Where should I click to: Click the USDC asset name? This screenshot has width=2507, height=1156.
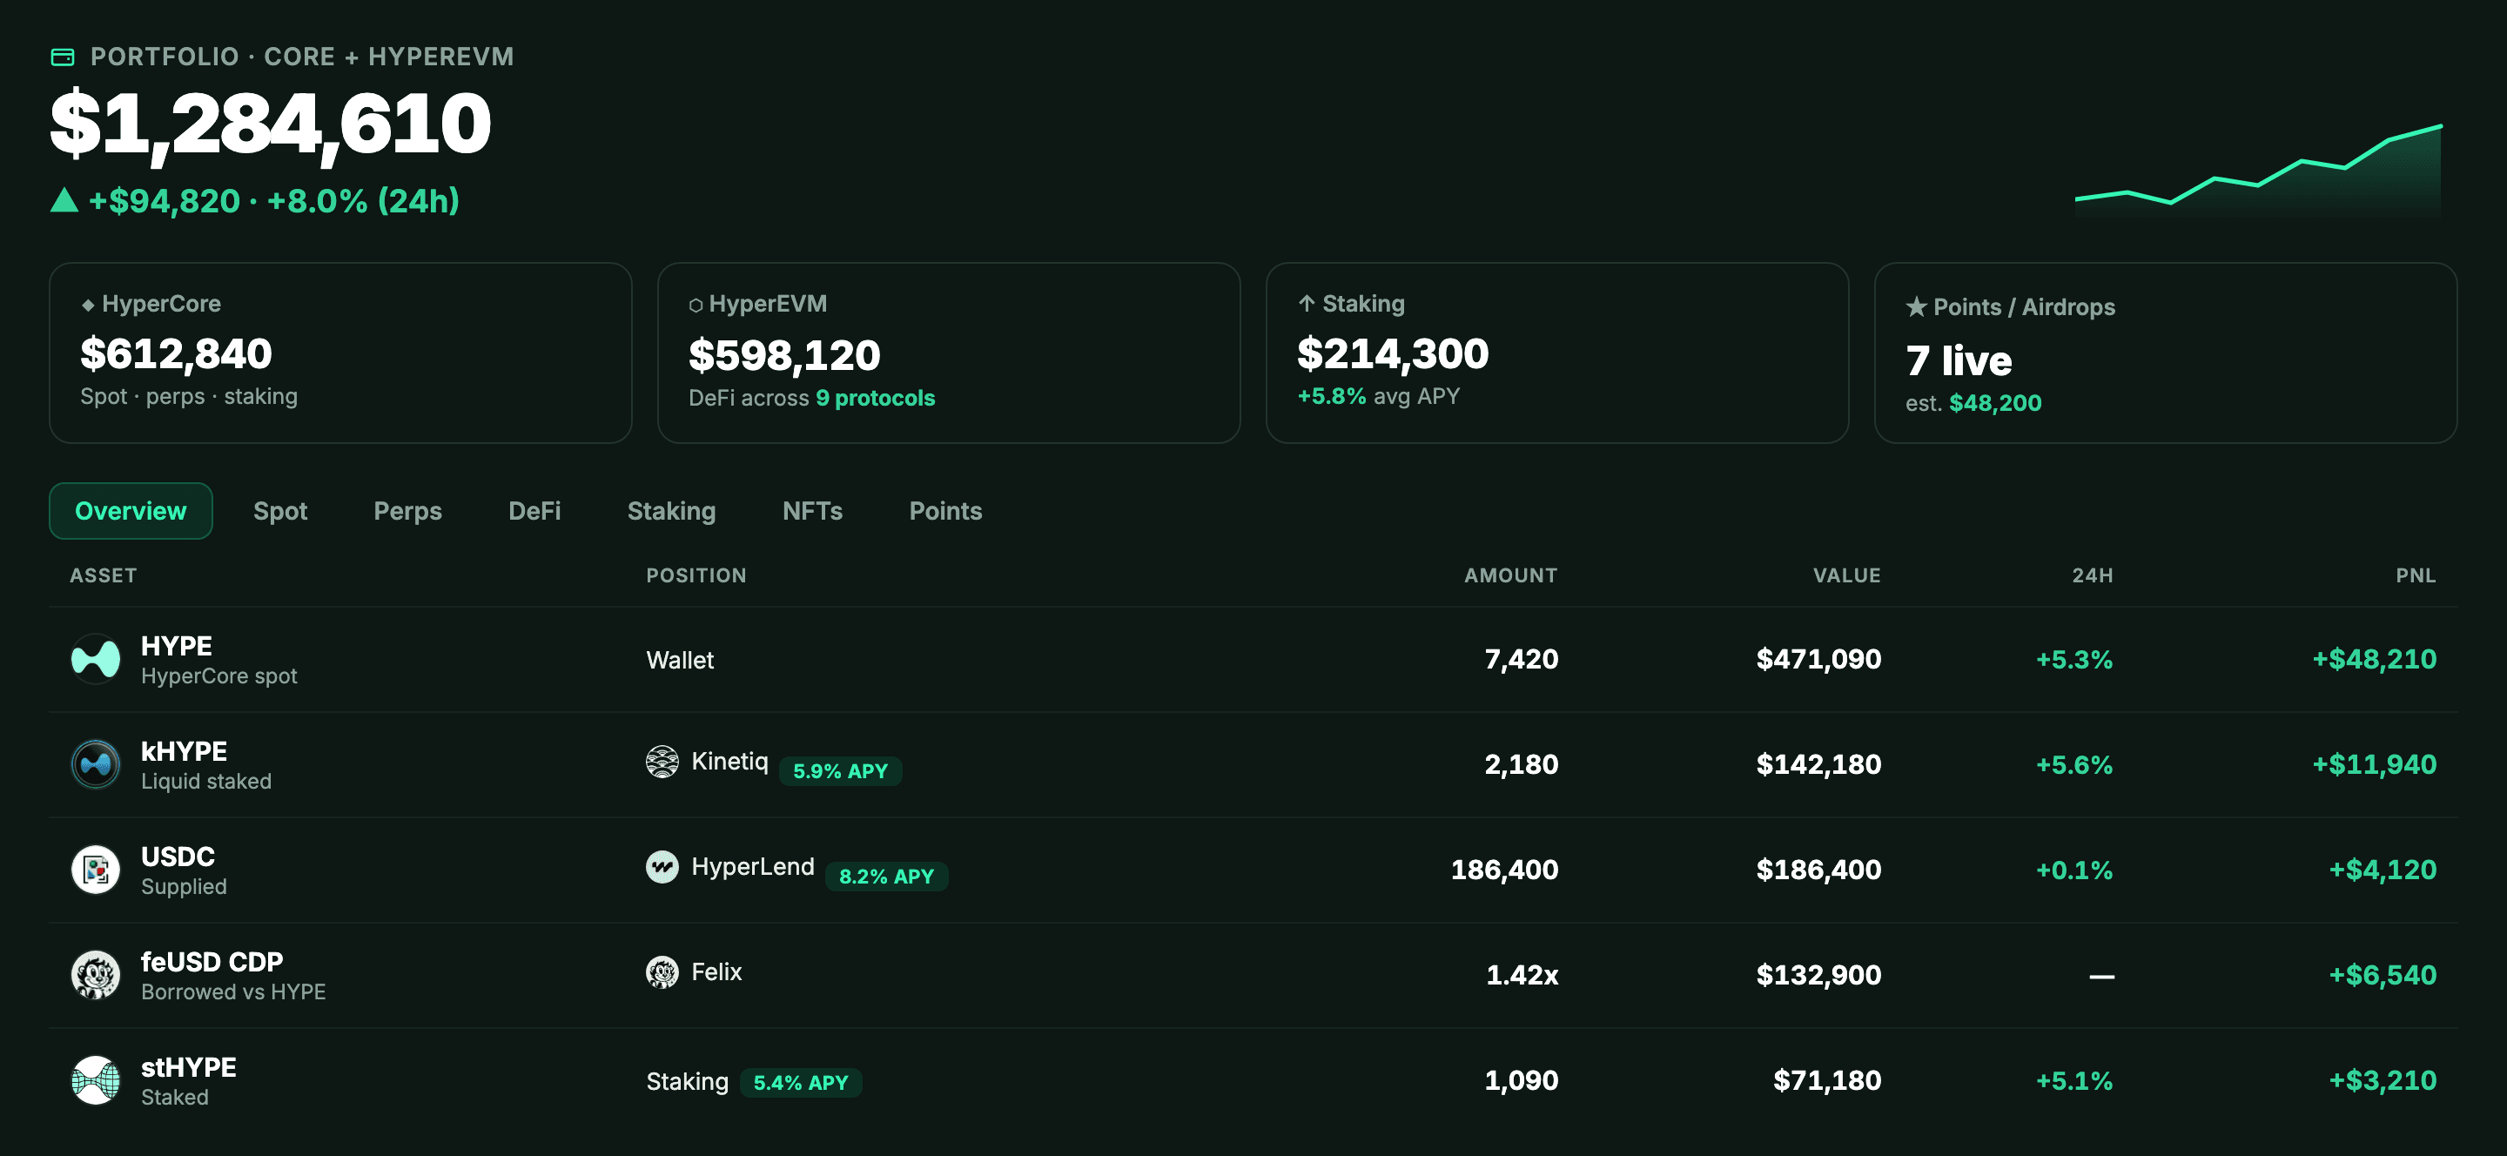178,857
